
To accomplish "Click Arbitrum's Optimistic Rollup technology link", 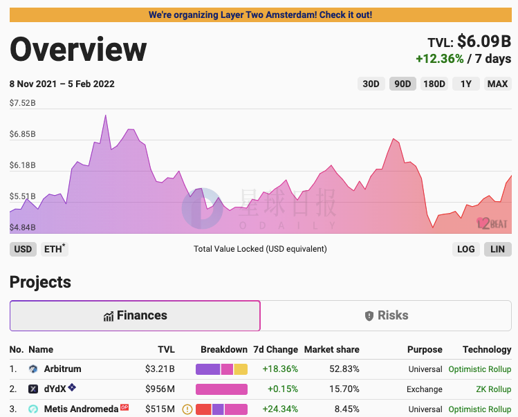I will pyautogui.click(x=480, y=369).
